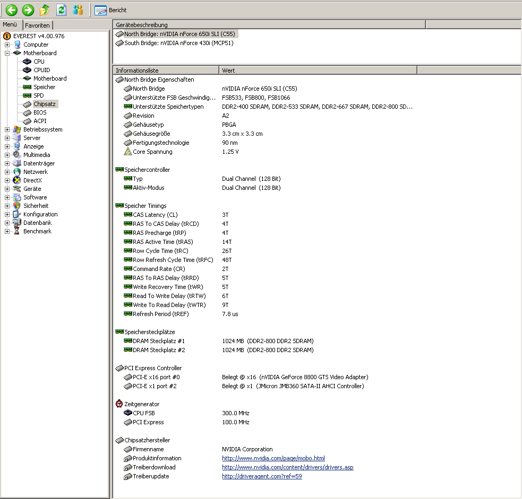The height and width of the screenshot is (499, 522).
Task: Collapse the Motherboard tree node
Action: click(x=7, y=53)
